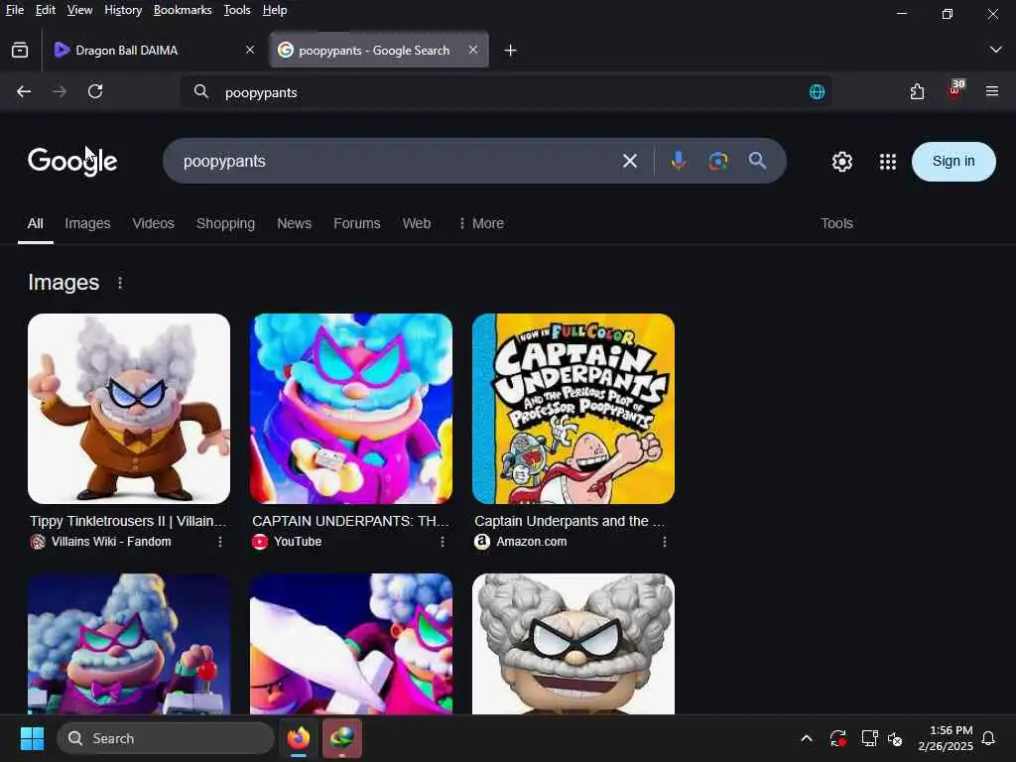1016x762 pixels.
Task: Click the browser address bar
Action: pos(505,92)
